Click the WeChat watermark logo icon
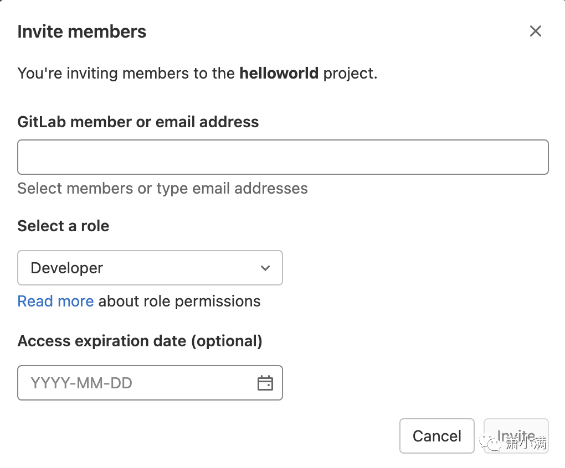Image resolution: width=565 pixels, height=468 pixels. [x=491, y=443]
